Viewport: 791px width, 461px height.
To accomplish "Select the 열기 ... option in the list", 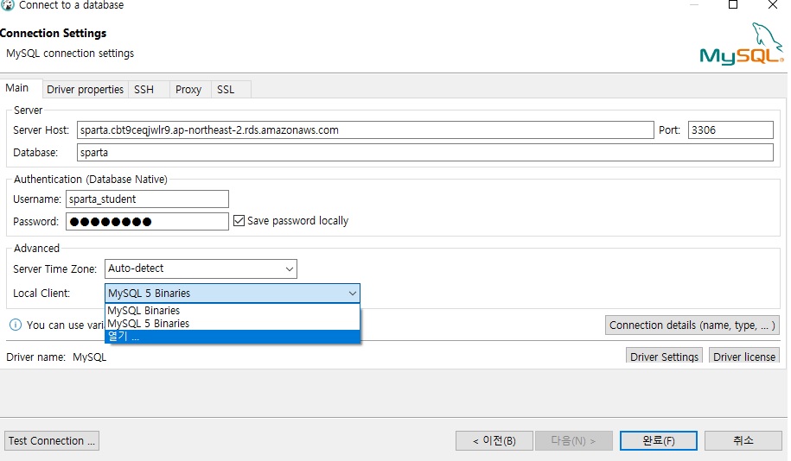I will [233, 337].
